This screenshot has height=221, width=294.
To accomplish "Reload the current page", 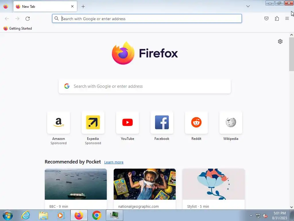I will tap(28, 18).
